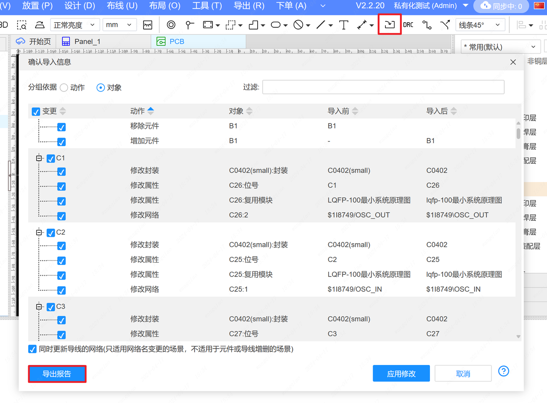
Task: Uncheck the C25:1 修改网络 row checkbox
Action: coord(62,290)
